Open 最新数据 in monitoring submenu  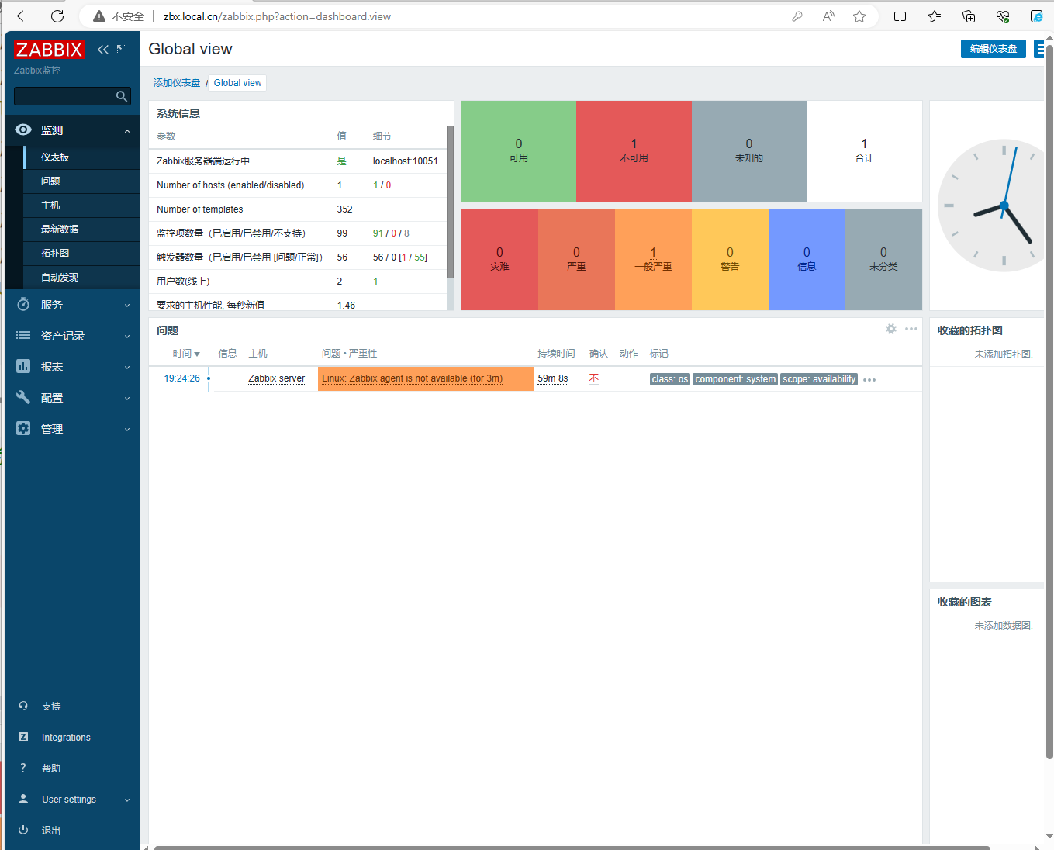coord(60,230)
